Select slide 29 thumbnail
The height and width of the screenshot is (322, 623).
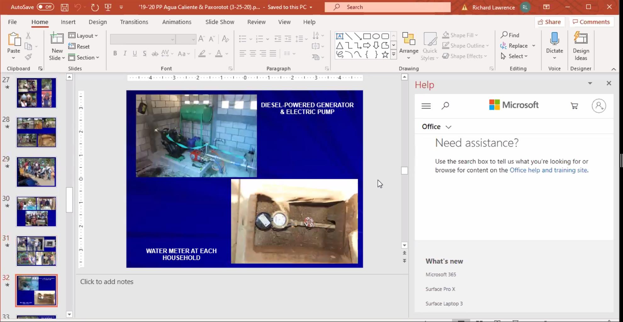coord(36,172)
